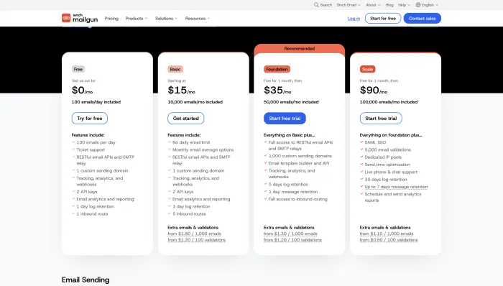Screen dimensions: 503x286
Task: Expand the About menu
Action: tap(373, 5)
